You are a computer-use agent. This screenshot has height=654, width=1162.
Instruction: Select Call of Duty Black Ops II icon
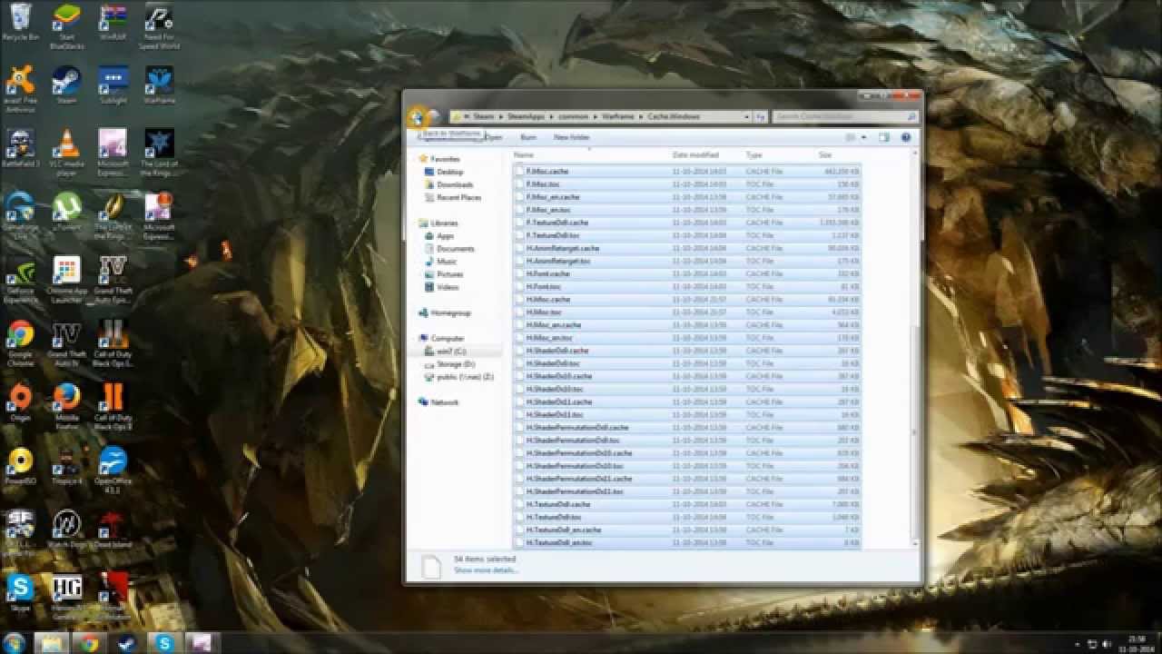click(113, 406)
